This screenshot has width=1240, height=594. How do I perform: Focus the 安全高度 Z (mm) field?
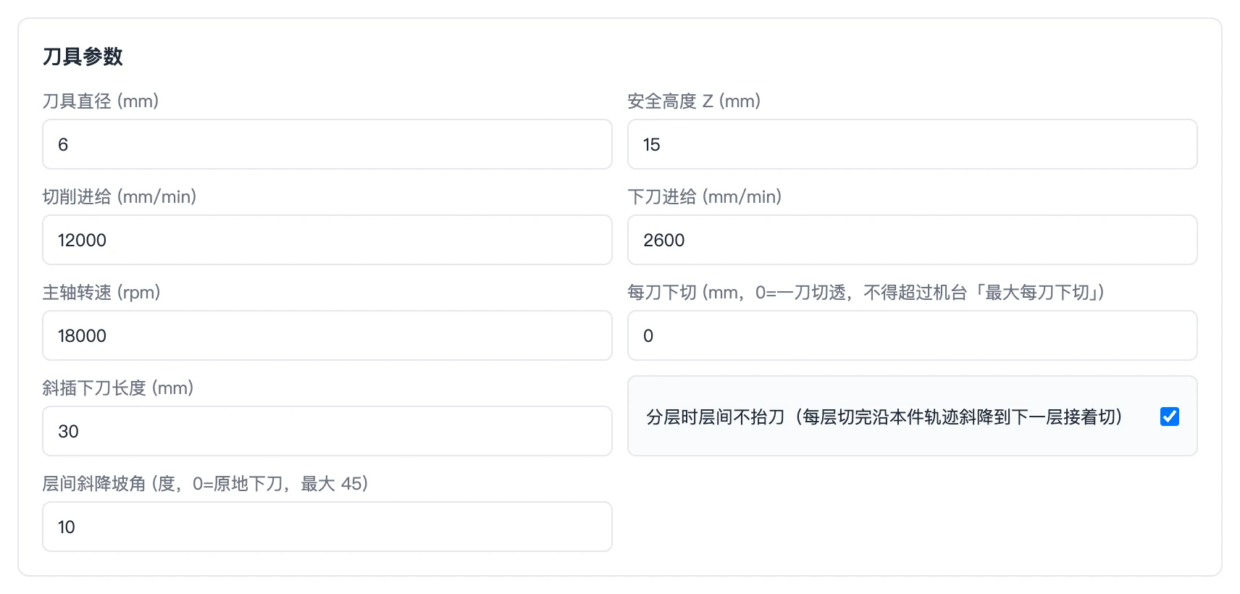pyautogui.click(x=912, y=144)
